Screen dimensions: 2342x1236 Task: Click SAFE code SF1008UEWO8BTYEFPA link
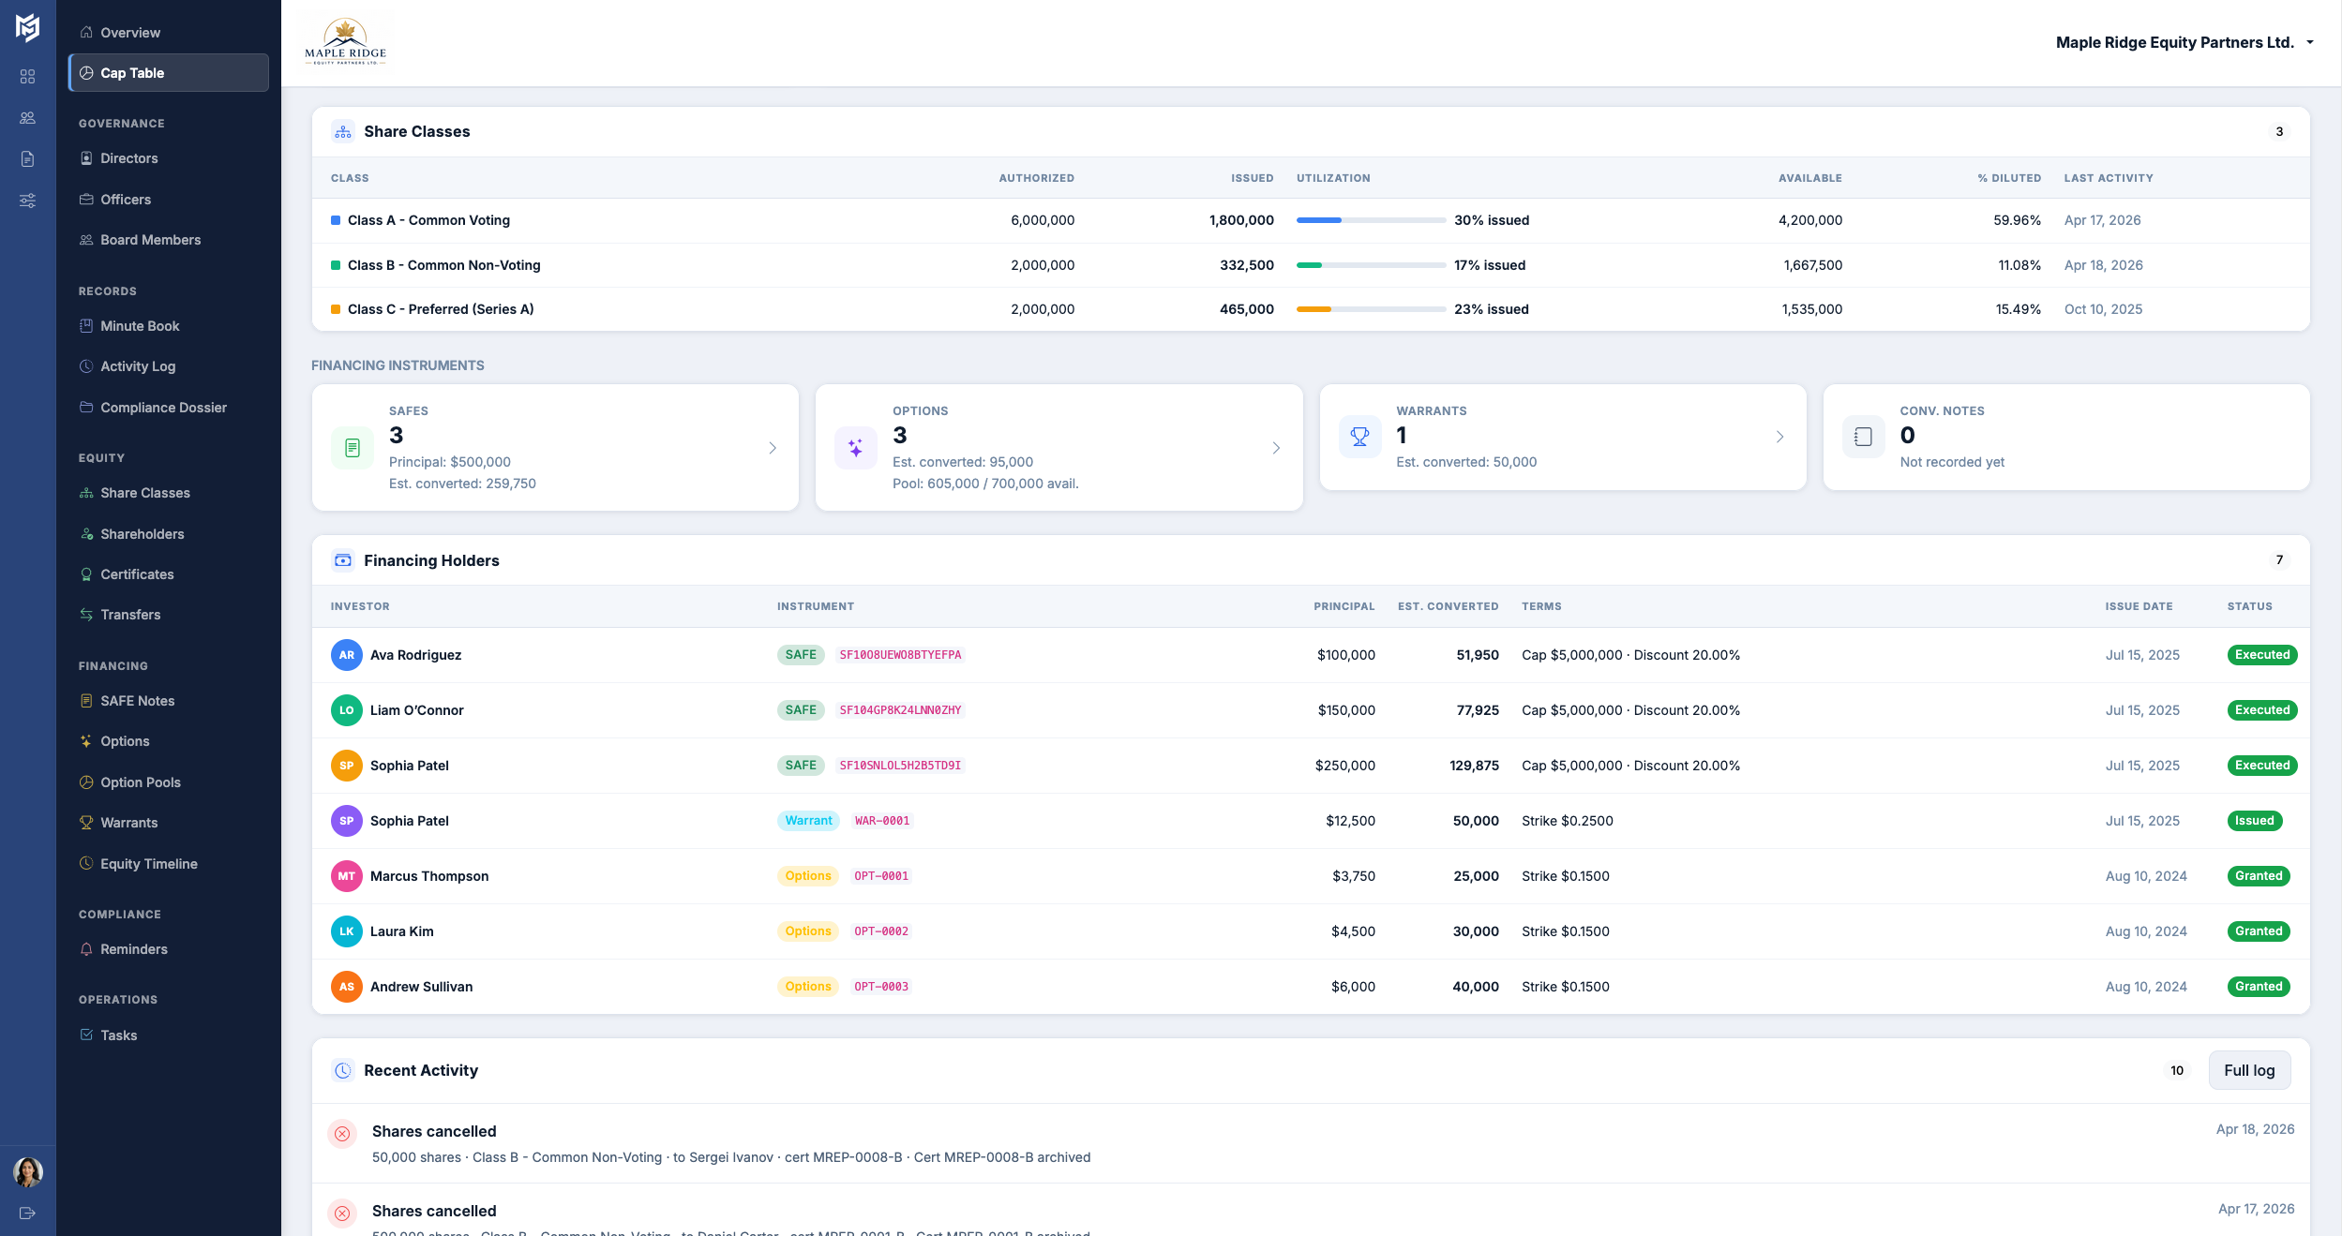tap(900, 655)
